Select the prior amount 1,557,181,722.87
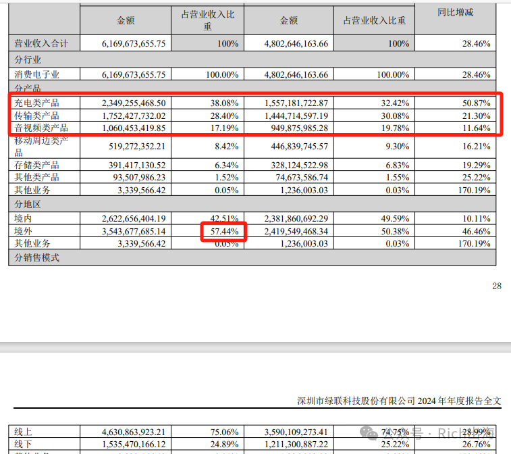 pos(296,103)
